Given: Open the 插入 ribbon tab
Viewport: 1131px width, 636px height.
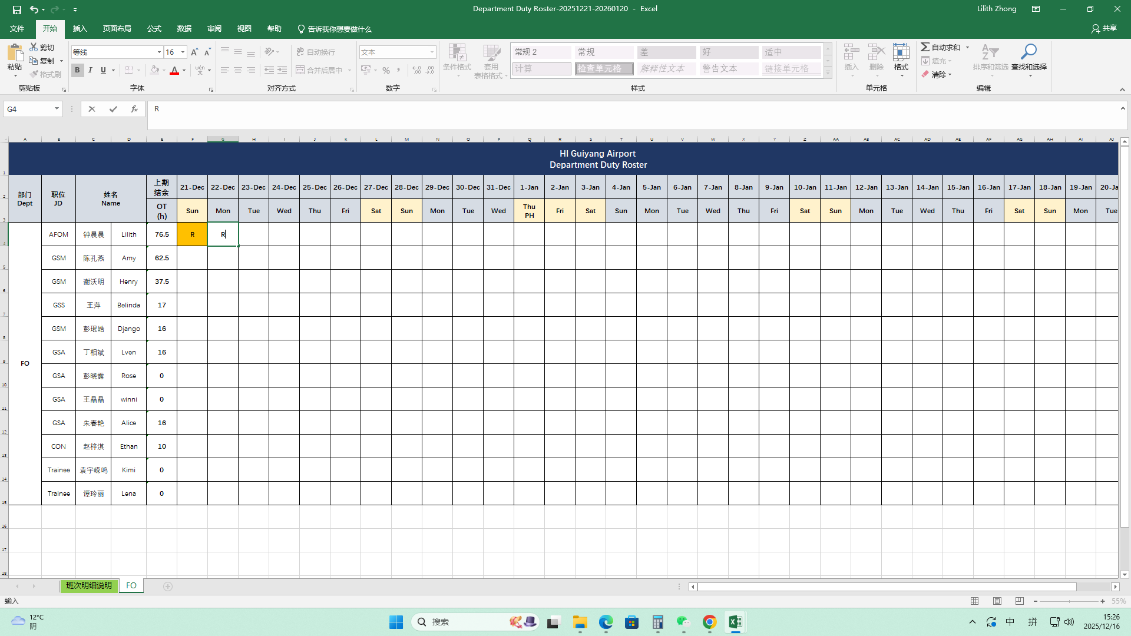Looking at the screenshot, I should (x=80, y=29).
